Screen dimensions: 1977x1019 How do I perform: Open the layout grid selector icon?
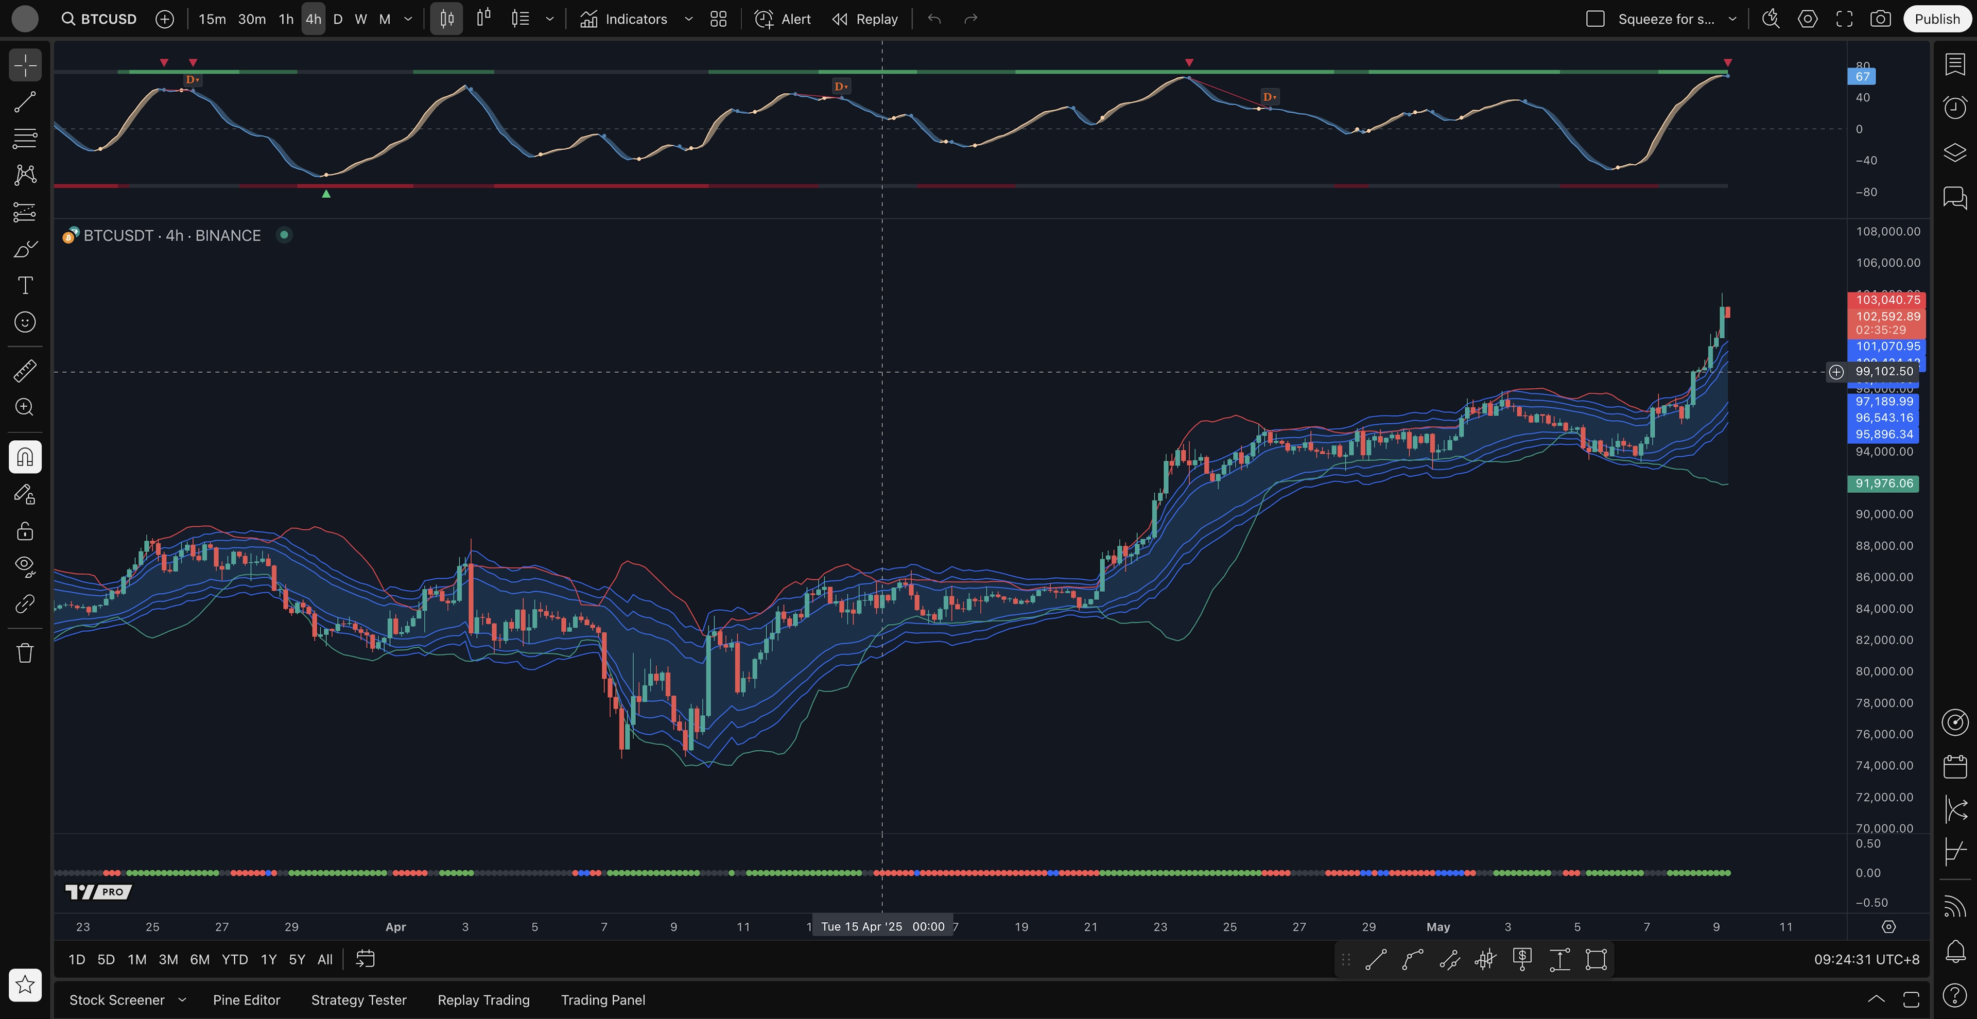tap(718, 19)
